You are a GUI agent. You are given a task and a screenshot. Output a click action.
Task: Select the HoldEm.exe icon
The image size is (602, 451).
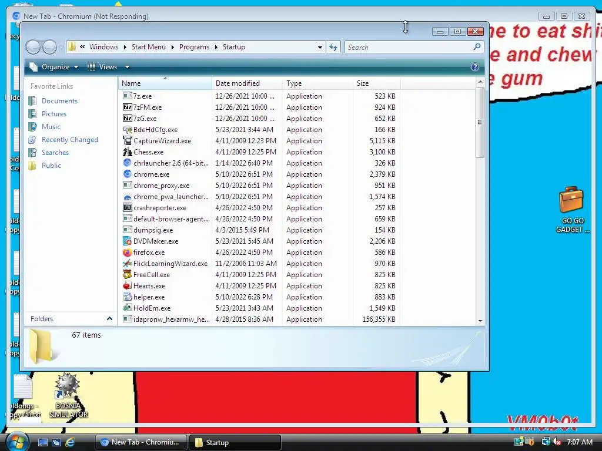127,308
